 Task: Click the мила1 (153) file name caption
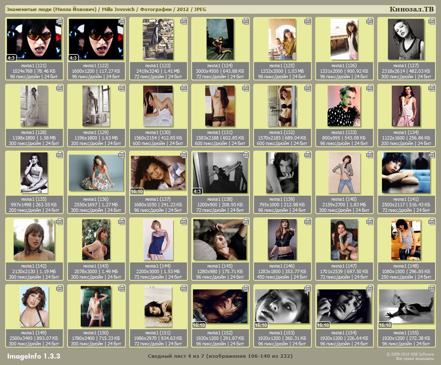(282, 333)
